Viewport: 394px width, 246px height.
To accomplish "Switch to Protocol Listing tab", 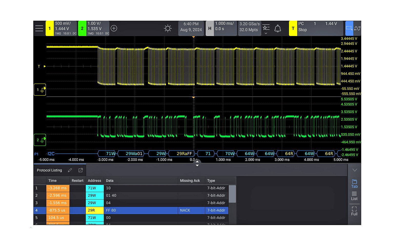I will click(x=49, y=170).
